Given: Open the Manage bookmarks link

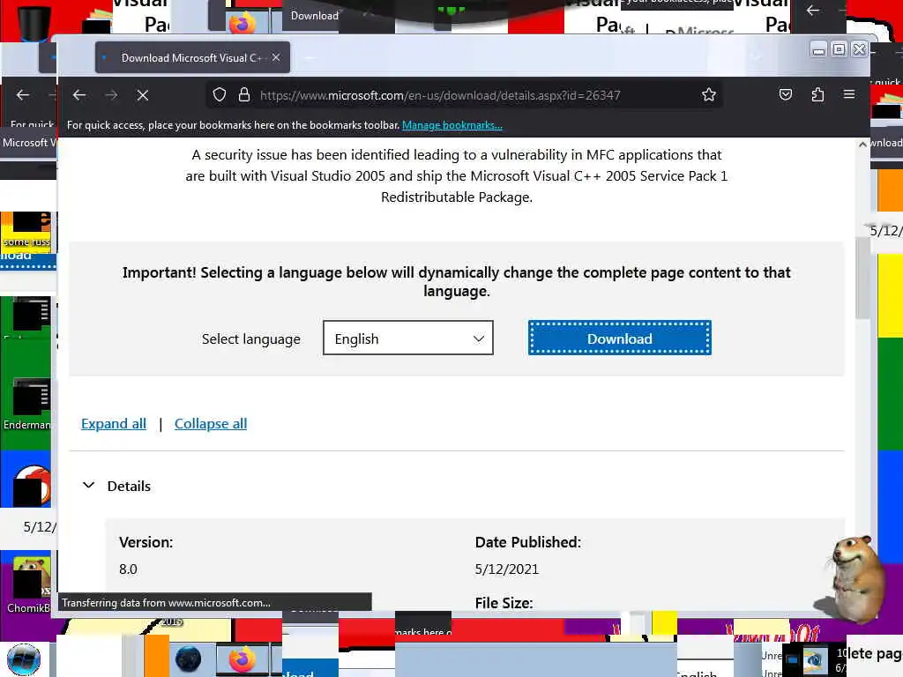Looking at the screenshot, I should pyautogui.click(x=452, y=125).
